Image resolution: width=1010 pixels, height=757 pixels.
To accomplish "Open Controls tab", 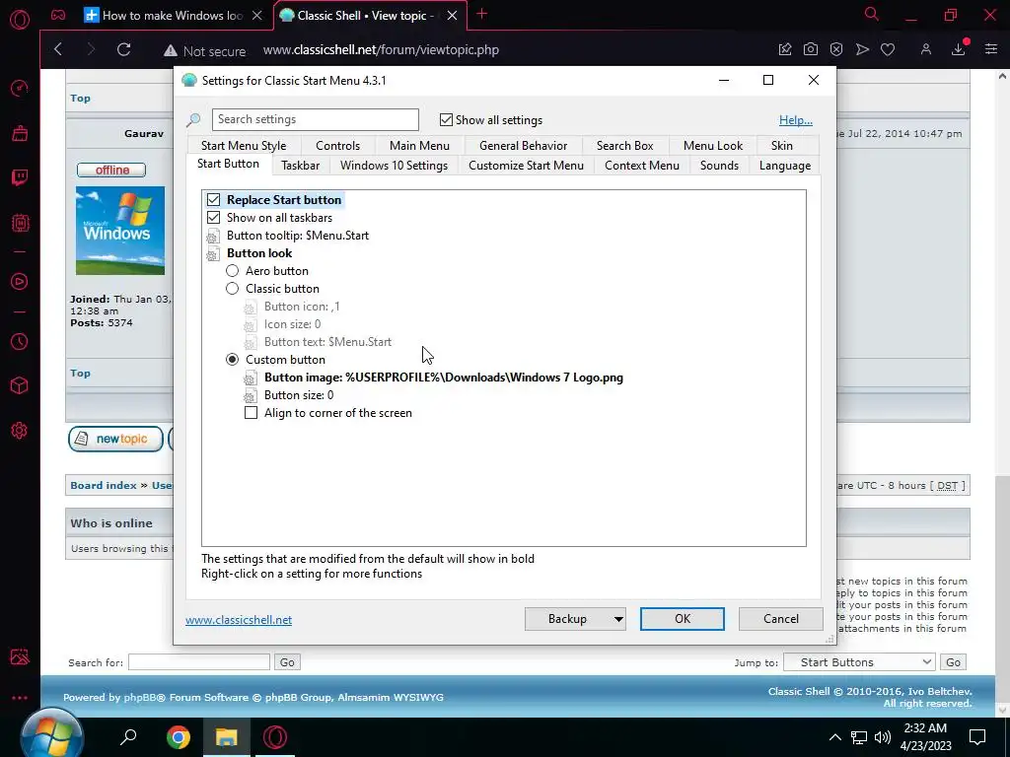I will (337, 146).
